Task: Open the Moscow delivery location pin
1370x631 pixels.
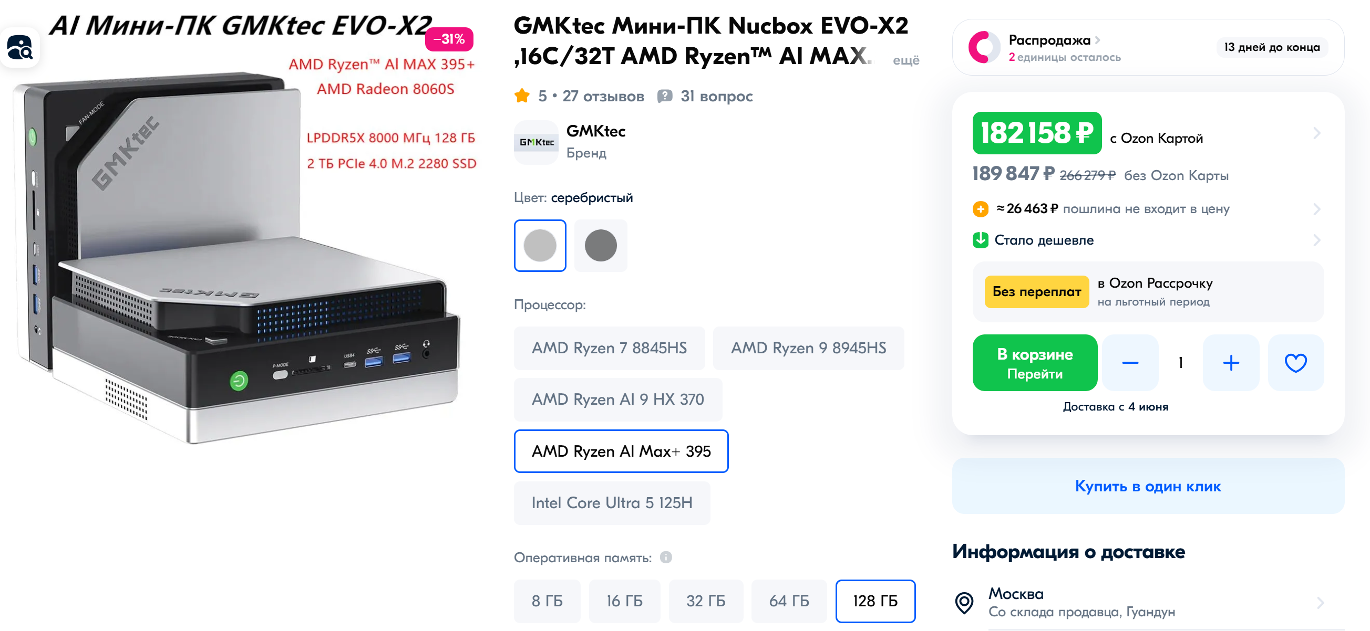Action: [964, 602]
